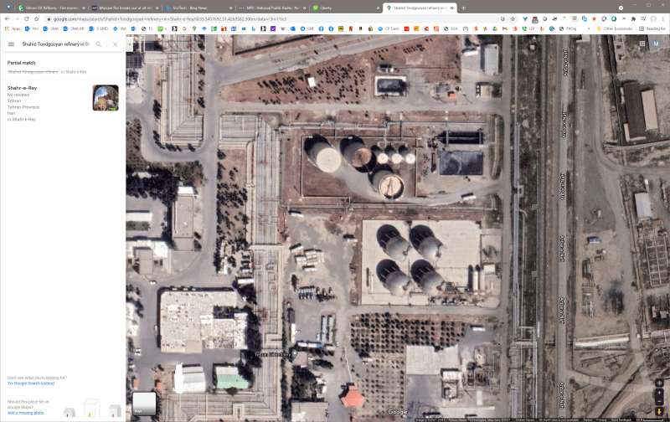Click the search magnifier icon in Maps
The image size is (670, 422).
[98, 44]
